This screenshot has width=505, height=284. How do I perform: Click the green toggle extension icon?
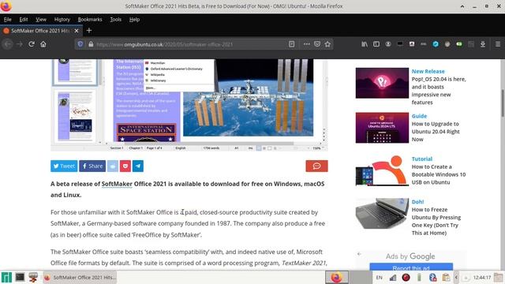(x=459, y=44)
